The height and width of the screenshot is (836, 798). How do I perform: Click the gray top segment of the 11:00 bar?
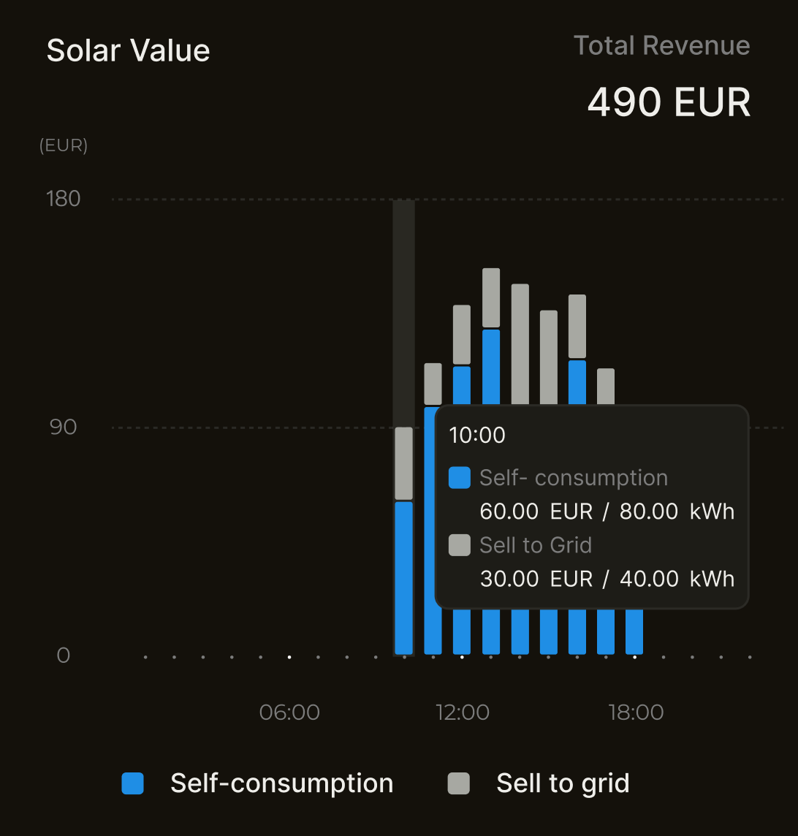(x=433, y=384)
